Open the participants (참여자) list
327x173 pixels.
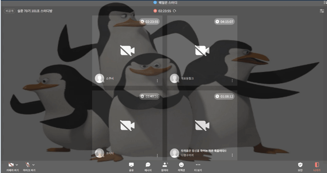tap(164, 167)
